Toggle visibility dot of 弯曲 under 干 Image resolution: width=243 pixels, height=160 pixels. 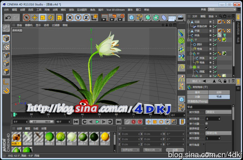point(213,49)
